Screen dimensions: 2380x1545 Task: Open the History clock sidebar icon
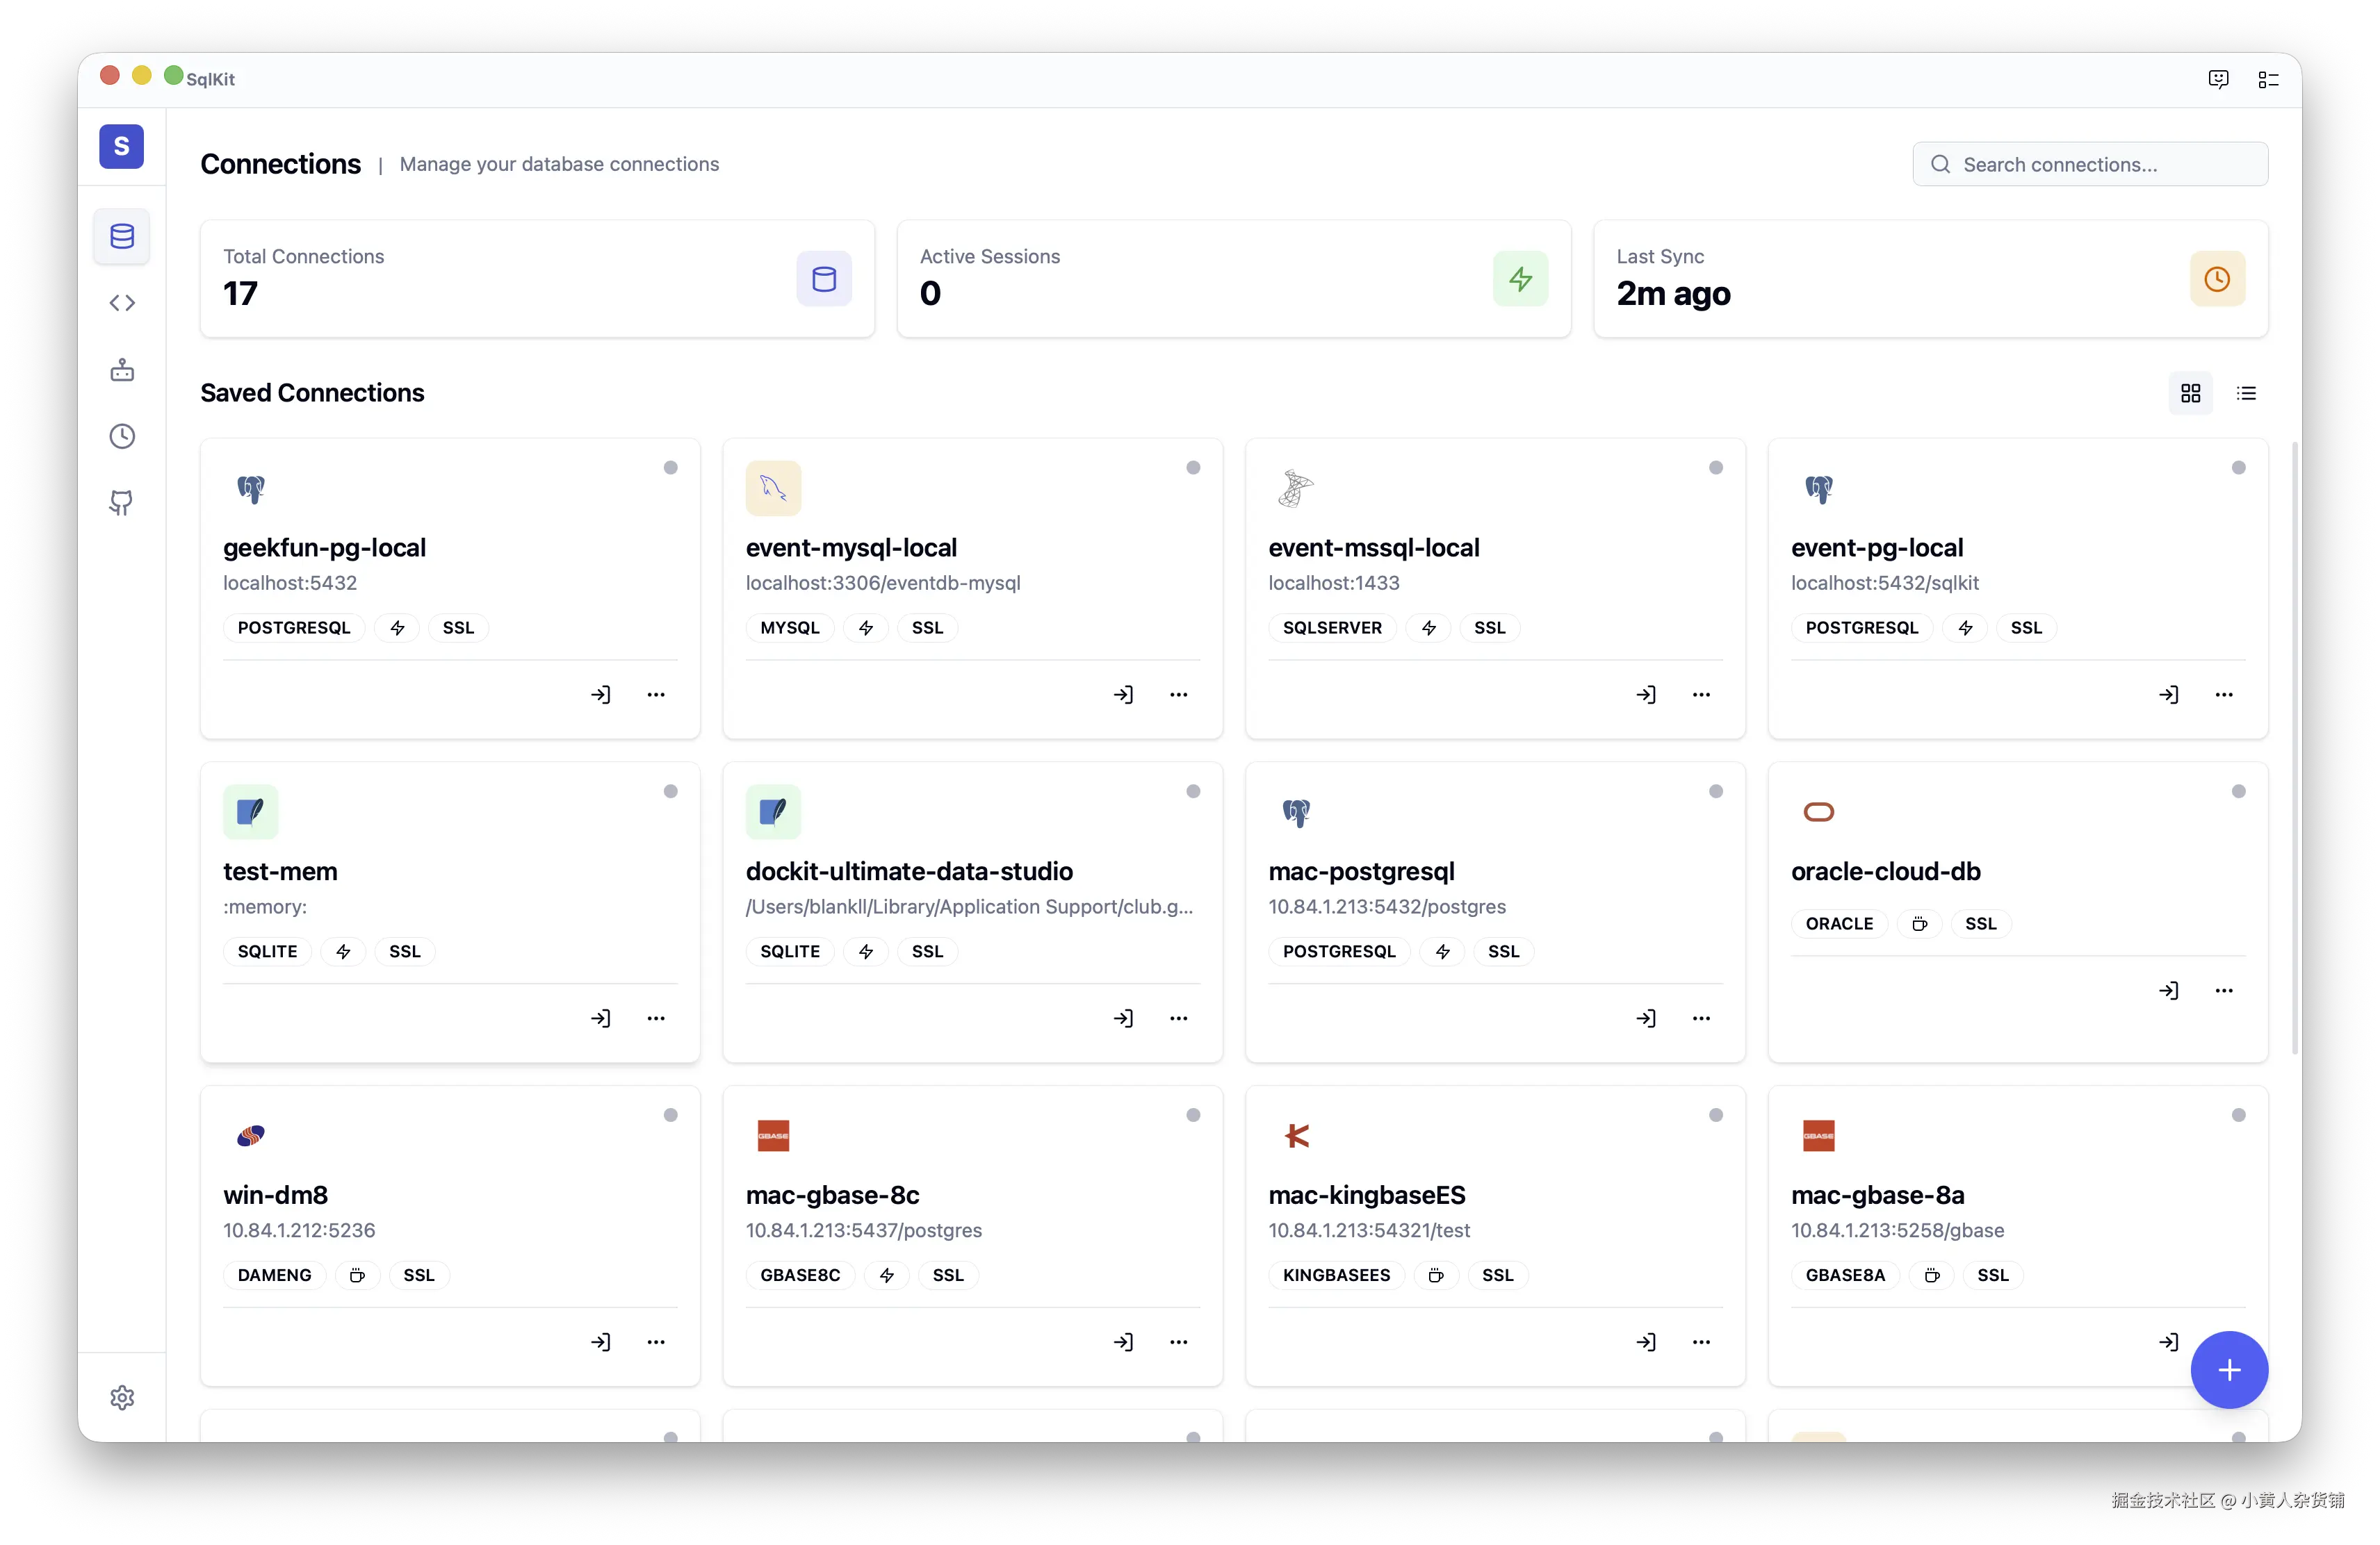pos(122,437)
